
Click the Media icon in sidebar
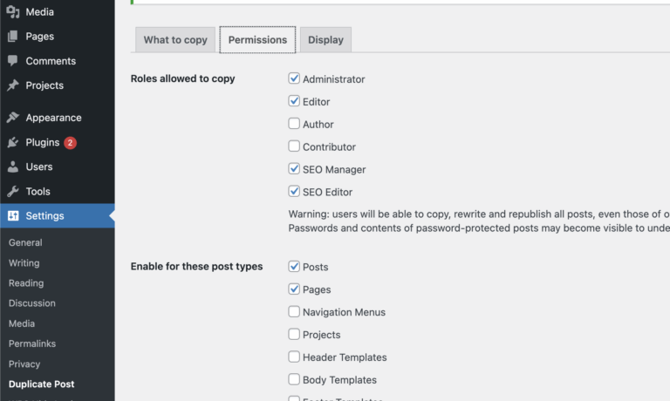click(x=13, y=12)
